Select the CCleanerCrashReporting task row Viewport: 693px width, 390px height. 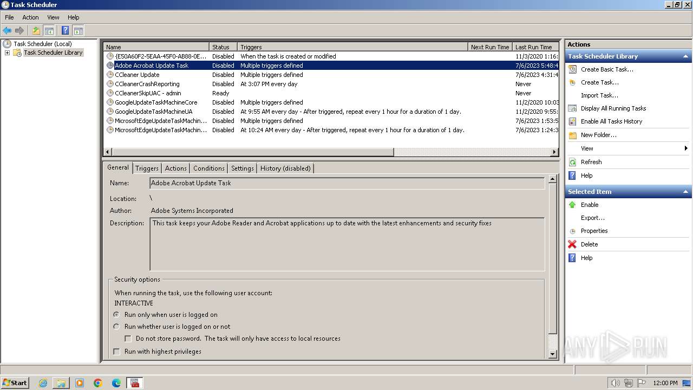tap(331, 84)
